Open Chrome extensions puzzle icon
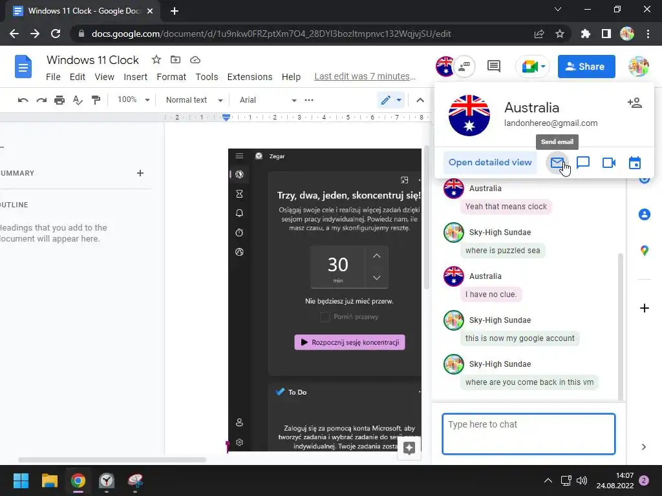The image size is (662, 496). pyautogui.click(x=585, y=34)
